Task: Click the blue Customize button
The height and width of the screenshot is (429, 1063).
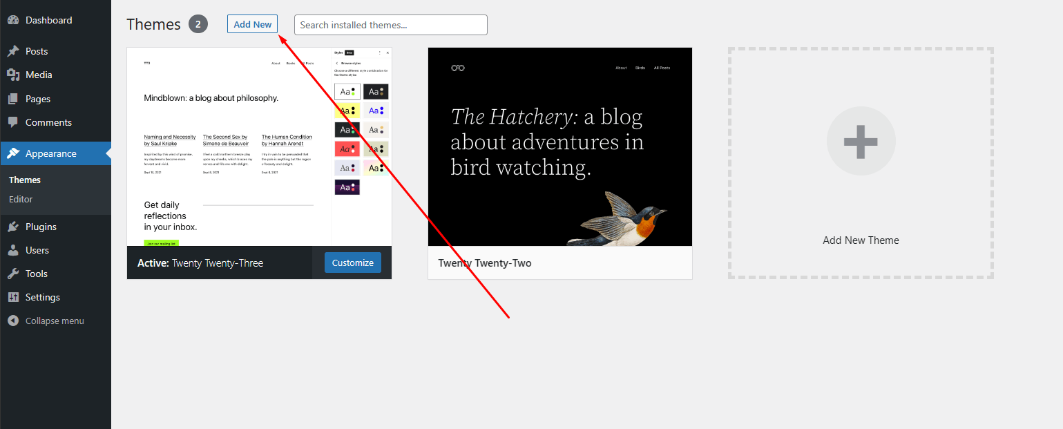Action: pyautogui.click(x=352, y=263)
